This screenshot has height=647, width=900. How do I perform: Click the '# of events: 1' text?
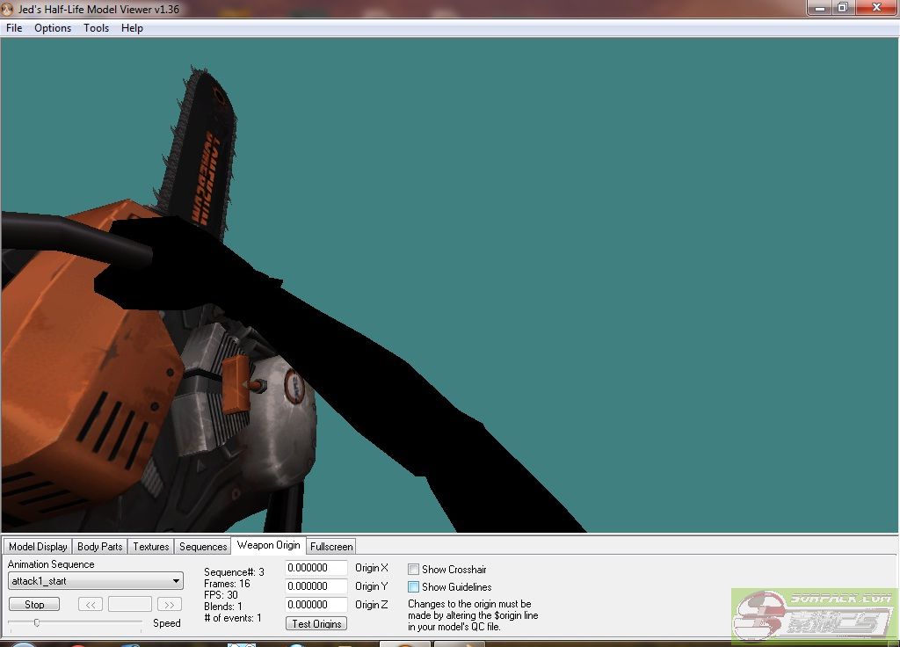232,618
